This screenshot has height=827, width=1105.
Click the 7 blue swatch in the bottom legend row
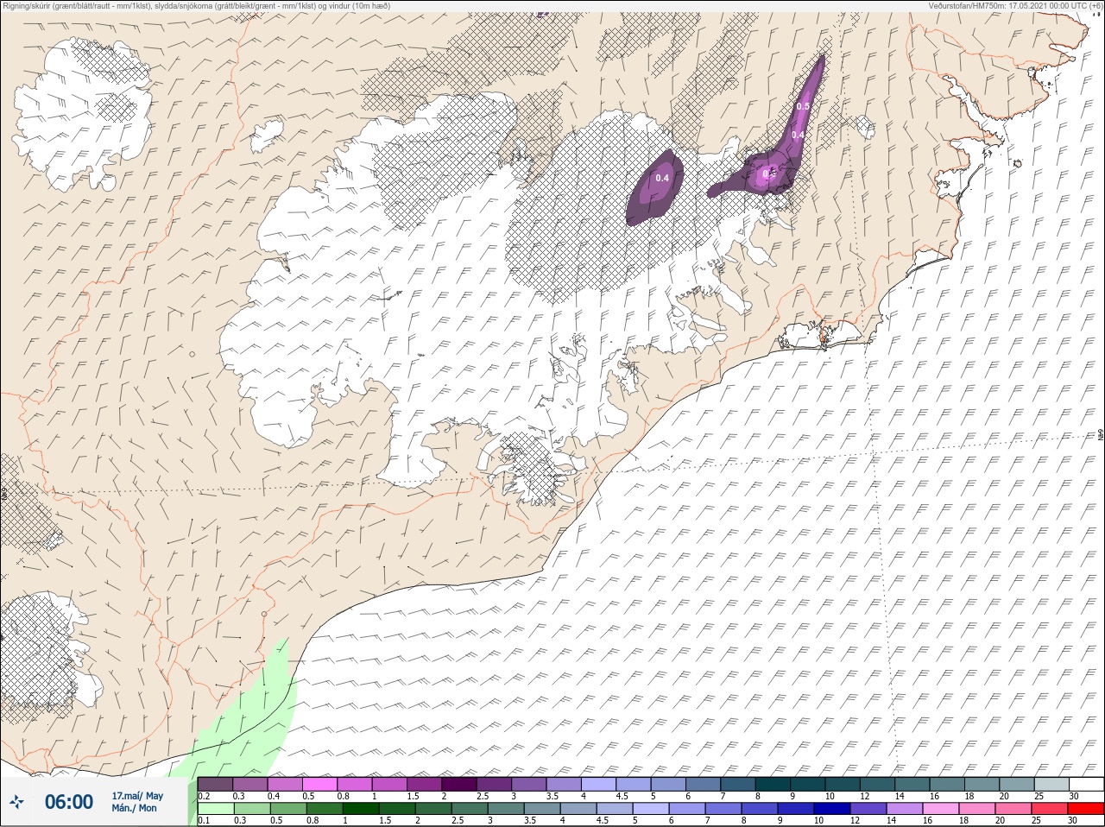click(723, 809)
